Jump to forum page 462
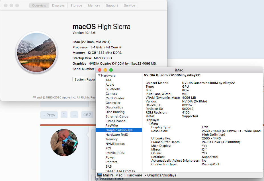264x181 pixels. pyautogui.click(x=87, y=115)
